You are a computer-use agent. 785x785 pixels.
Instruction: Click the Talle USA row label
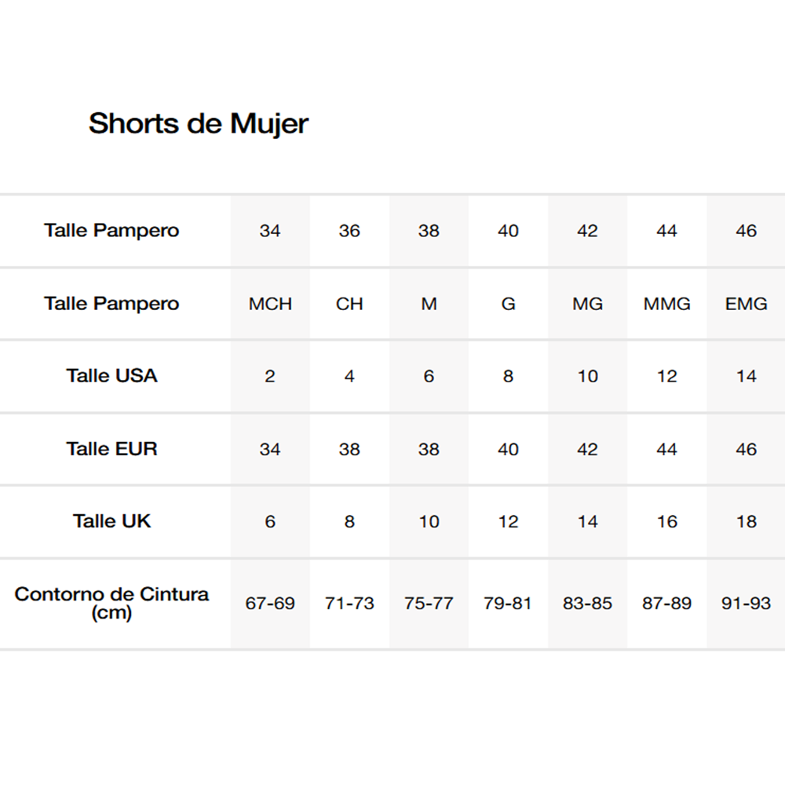tap(112, 376)
